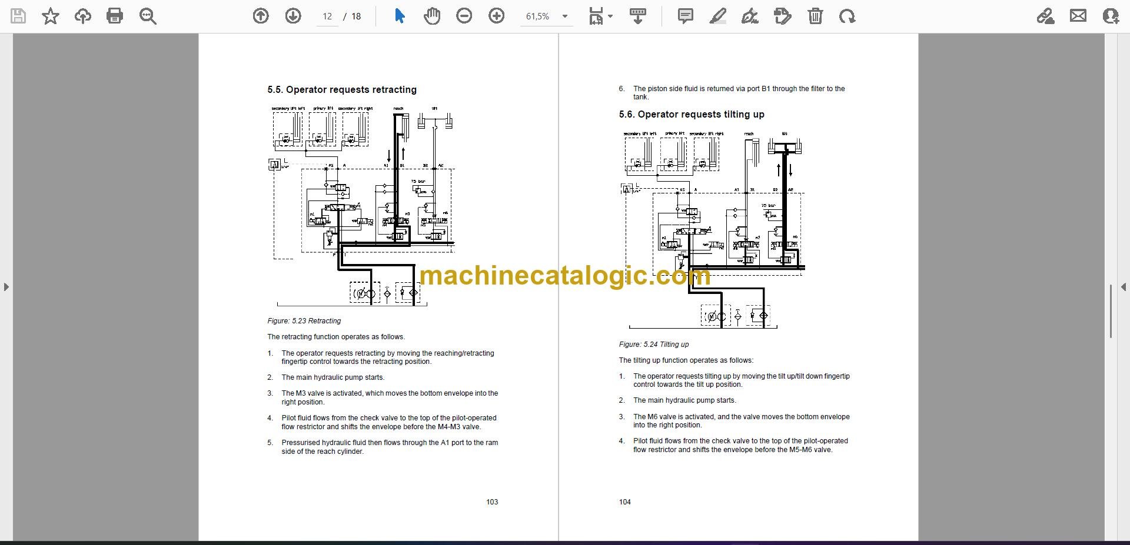The height and width of the screenshot is (545, 1130).
Task: Click text 'The tilting up function operates as follows:'
Action: point(686,360)
